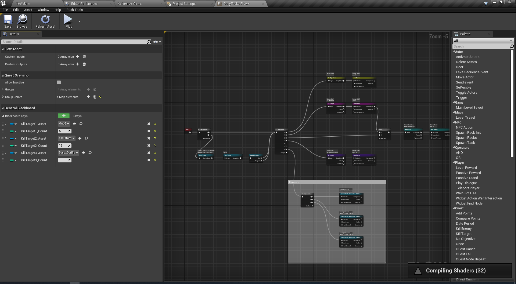Open the Rush Tools menu
The image size is (518, 284).
(x=74, y=10)
